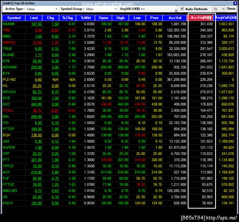Click the ADVANC last price 259.00
239x222 pixels.
pyautogui.click(x=36, y=67)
